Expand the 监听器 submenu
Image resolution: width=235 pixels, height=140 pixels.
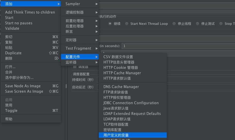(x=80, y=62)
